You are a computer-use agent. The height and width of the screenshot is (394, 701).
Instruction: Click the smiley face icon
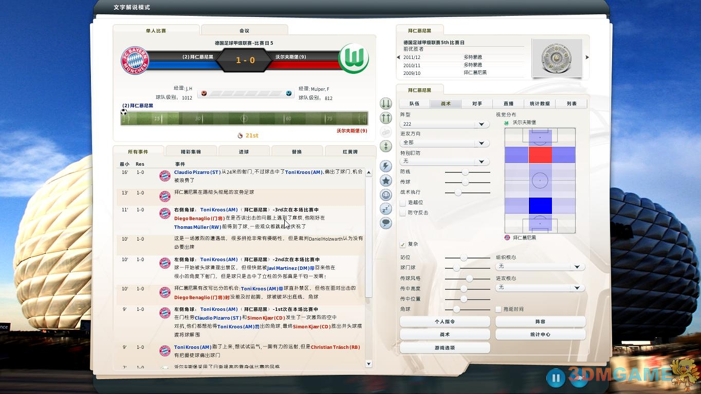385,194
